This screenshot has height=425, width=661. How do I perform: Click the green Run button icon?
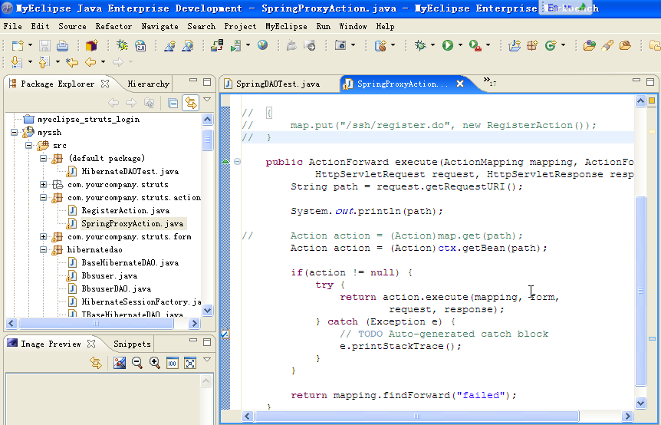(448, 45)
